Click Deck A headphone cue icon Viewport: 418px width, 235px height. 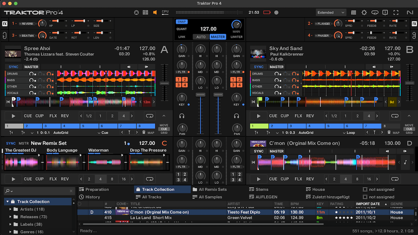pos(182,116)
